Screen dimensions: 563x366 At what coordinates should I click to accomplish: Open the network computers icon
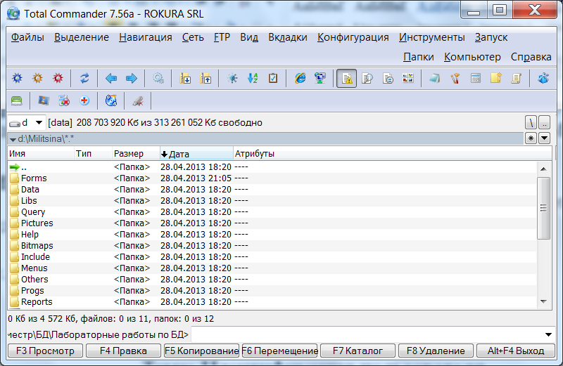tap(320, 78)
